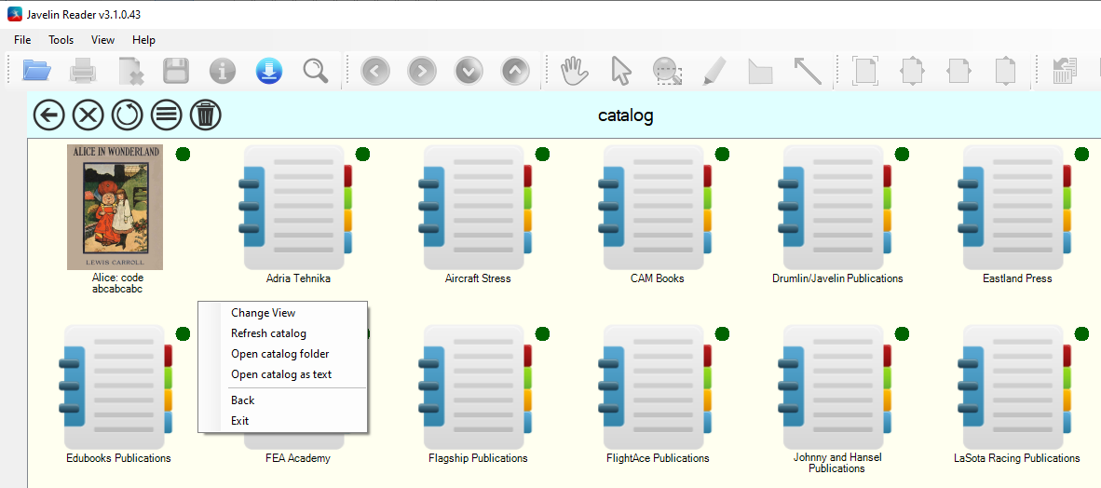Open the Tools menu

(x=61, y=40)
